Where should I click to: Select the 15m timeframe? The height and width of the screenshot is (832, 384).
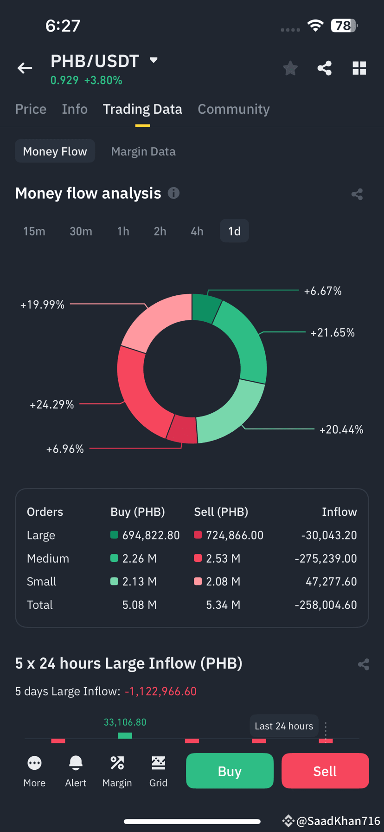[34, 231]
